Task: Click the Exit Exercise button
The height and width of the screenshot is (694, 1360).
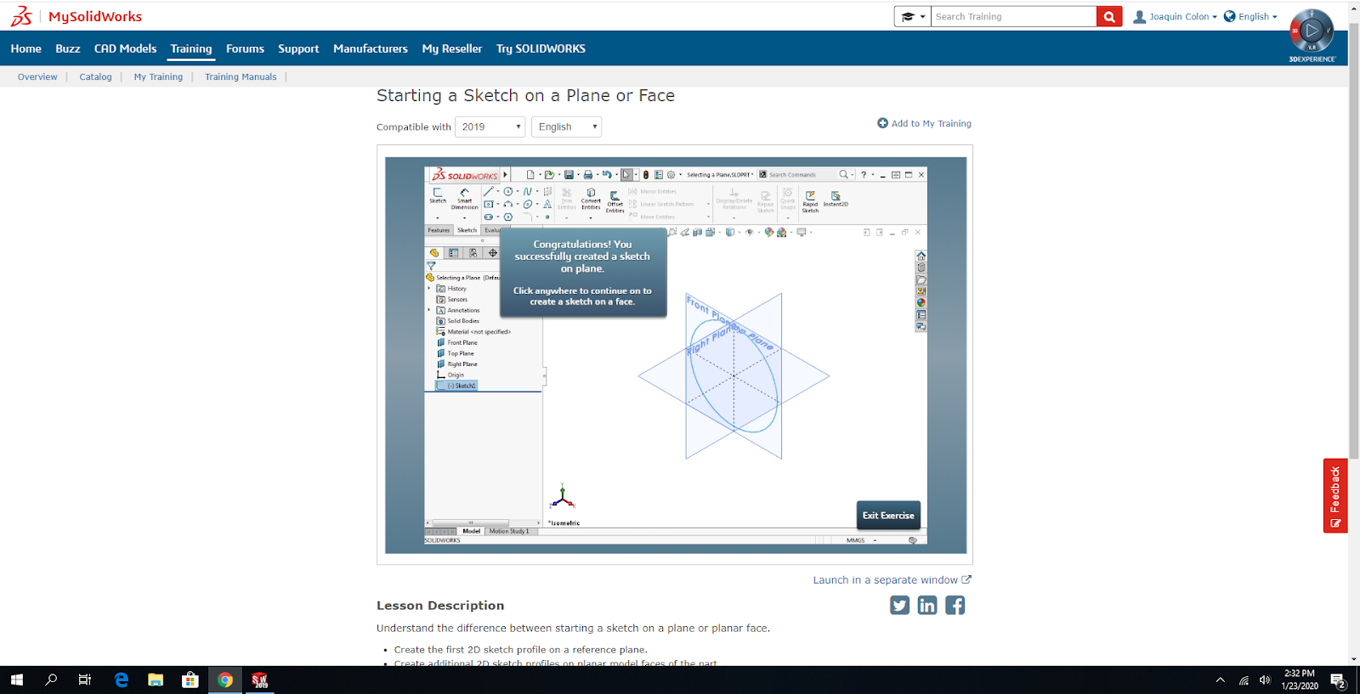Action: click(888, 516)
